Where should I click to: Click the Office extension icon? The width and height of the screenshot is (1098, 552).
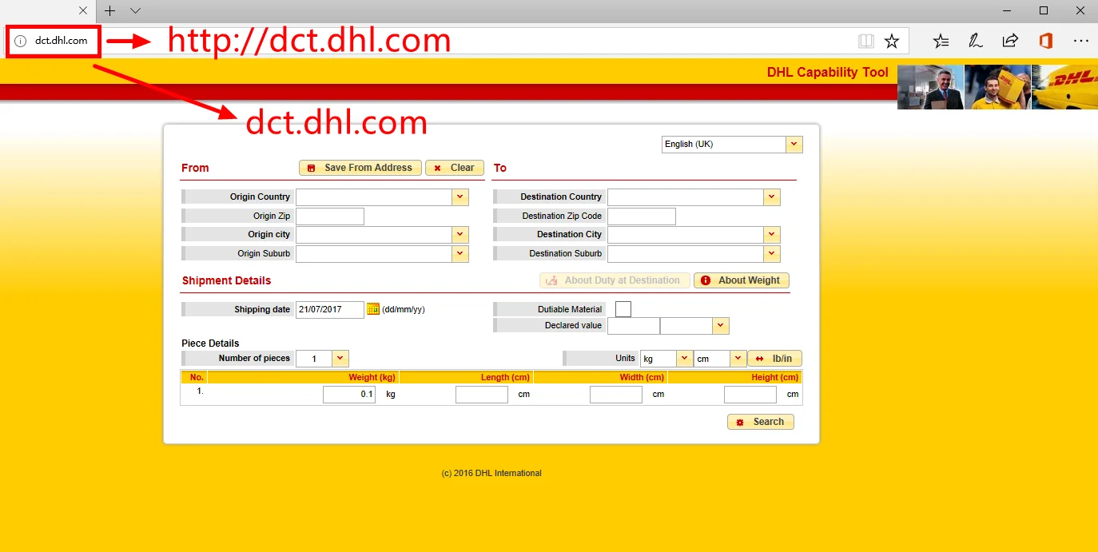[1046, 41]
